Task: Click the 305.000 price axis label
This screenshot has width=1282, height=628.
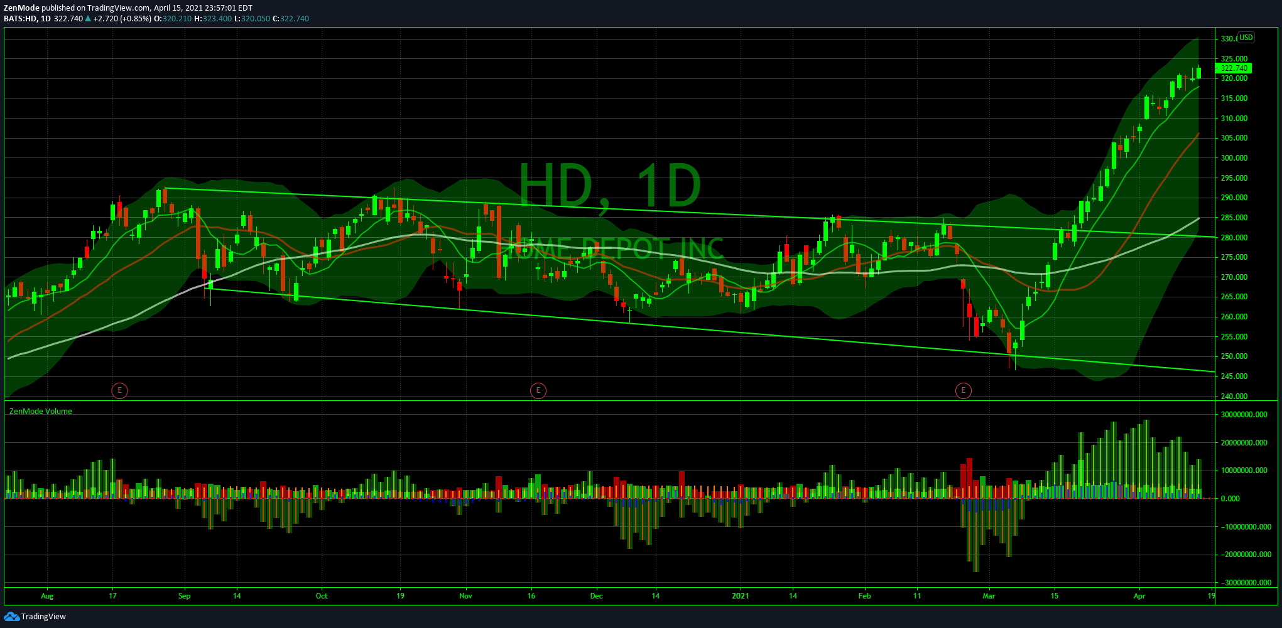Action: [x=1234, y=138]
